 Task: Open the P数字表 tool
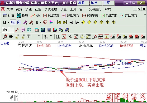[90, 16]
